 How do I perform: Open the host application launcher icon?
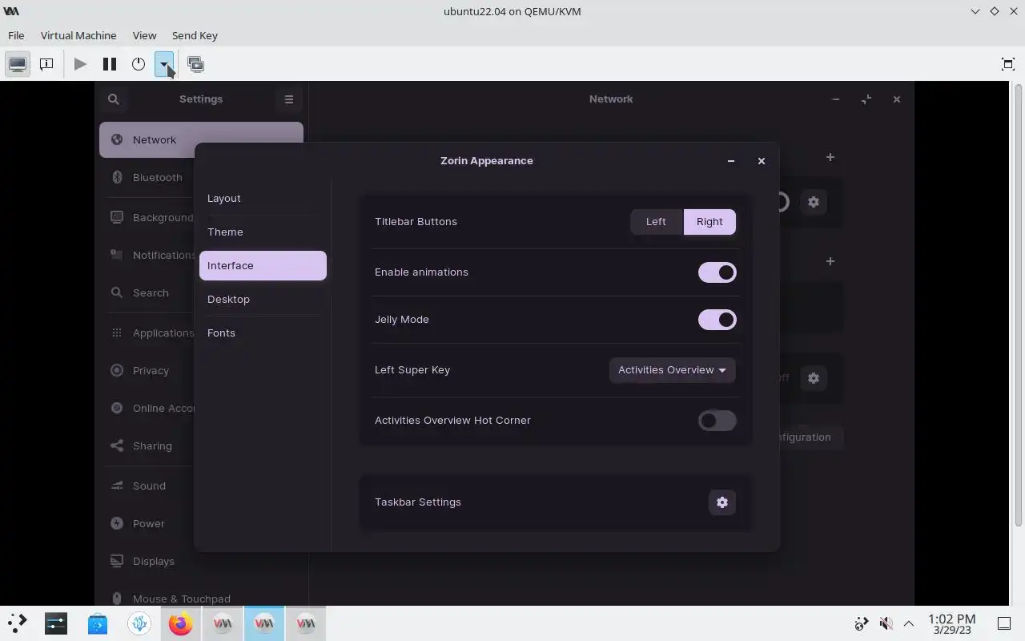[x=18, y=623]
